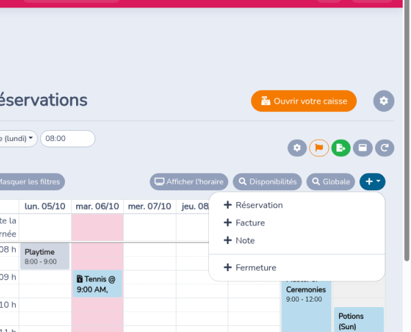411x332 pixels.
Task: Click the page vertical scrollbar
Action: 407,131
